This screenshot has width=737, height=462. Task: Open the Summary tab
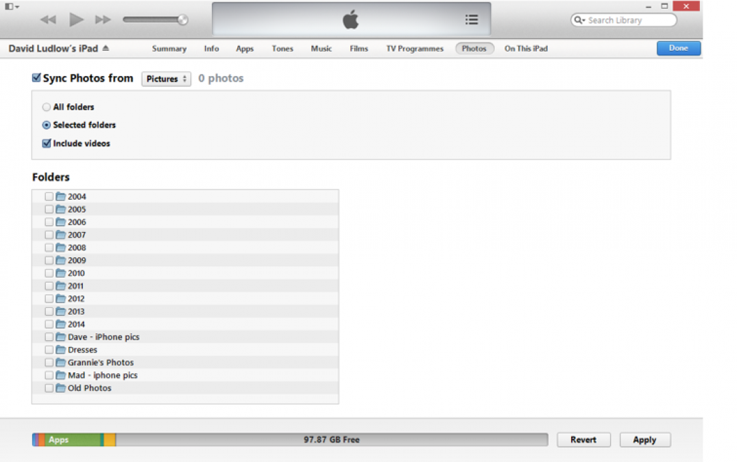click(169, 49)
